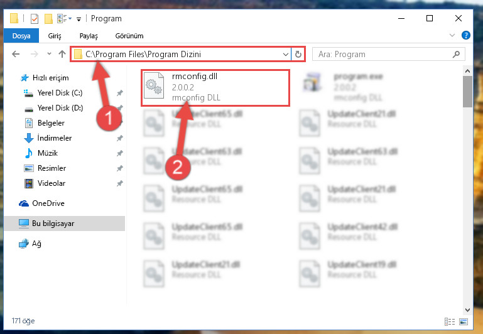
Task: Open the recent locations dropdown arrow
Action: [49, 54]
